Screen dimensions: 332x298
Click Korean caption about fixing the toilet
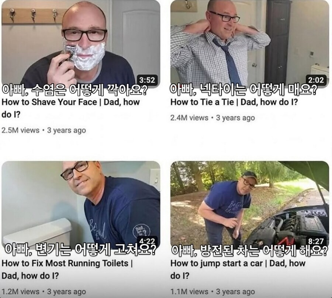80,250
